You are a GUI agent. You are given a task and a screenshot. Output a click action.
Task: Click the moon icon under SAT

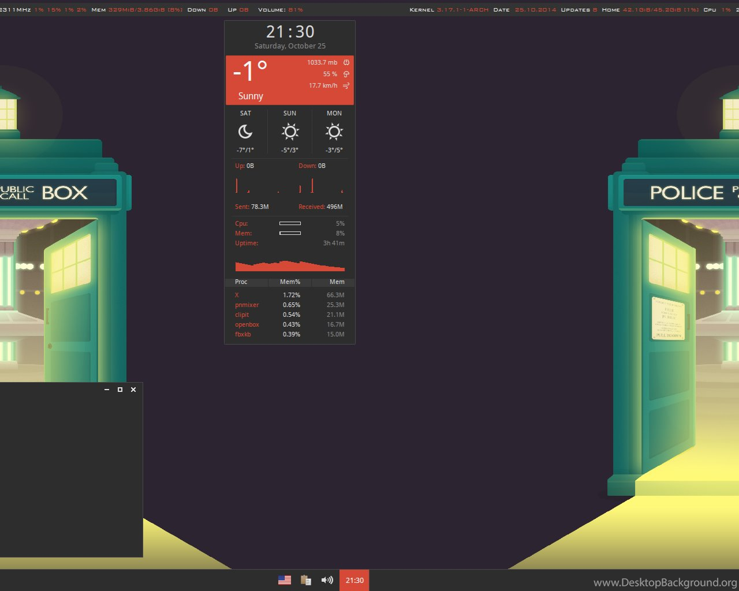245,132
